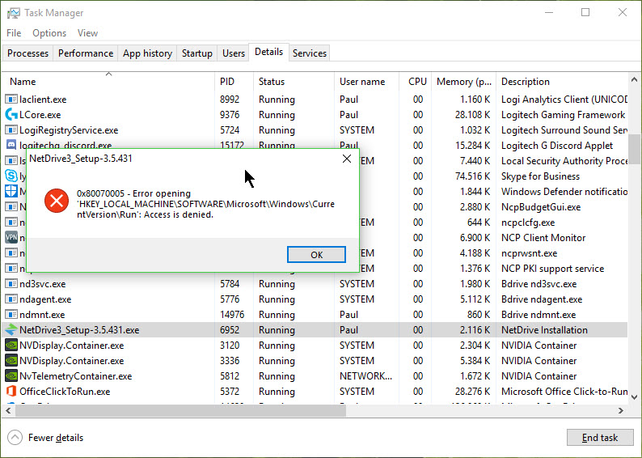Viewport: 642px width, 458px height.
Task: Select the nd3svc.exe process name
Action: click(x=43, y=283)
